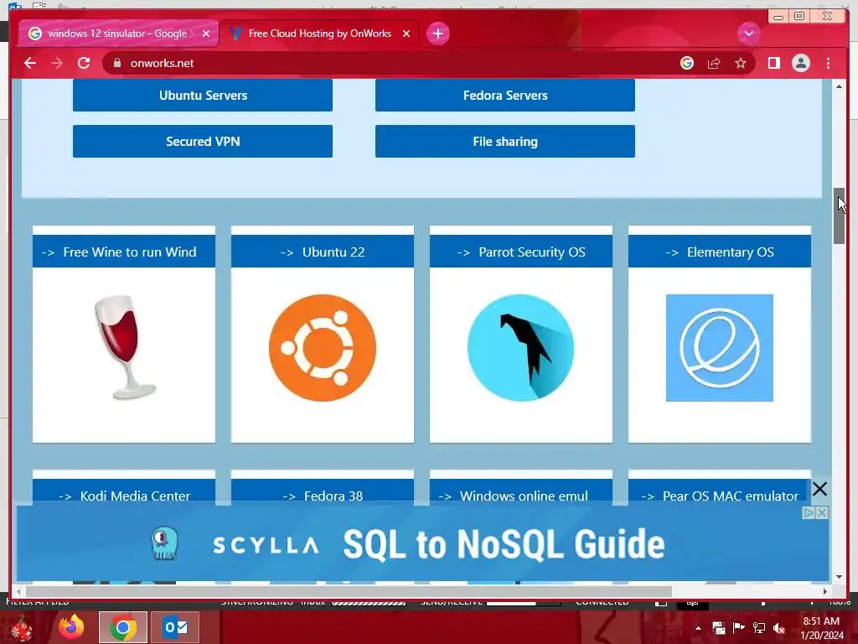Open the browser side panel icon

(x=773, y=63)
